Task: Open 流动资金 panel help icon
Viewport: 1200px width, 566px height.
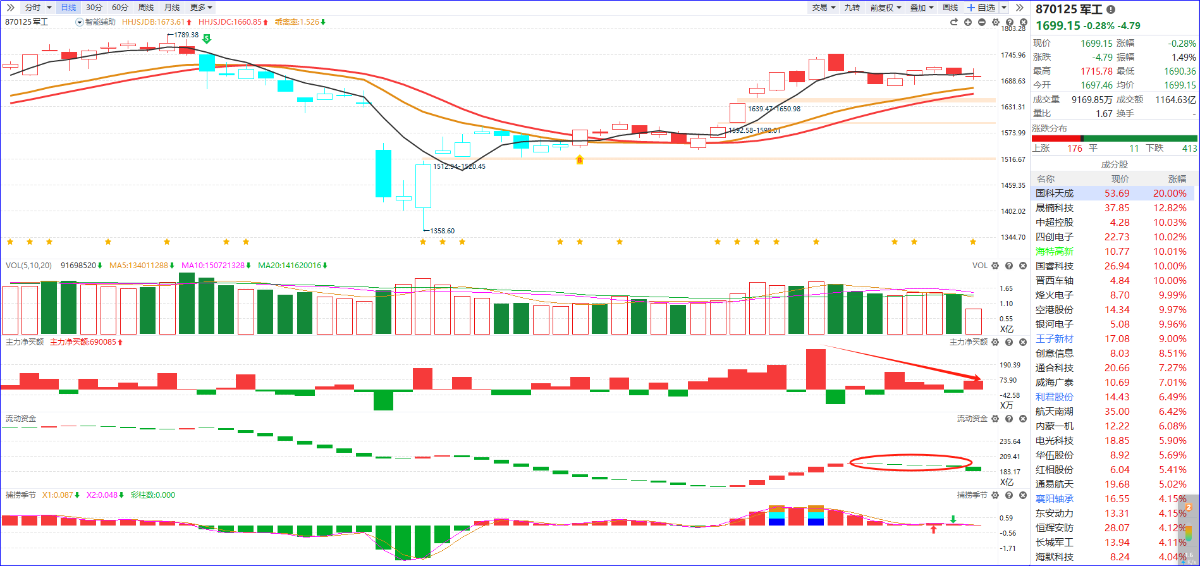Action: click(x=1009, y=419)
